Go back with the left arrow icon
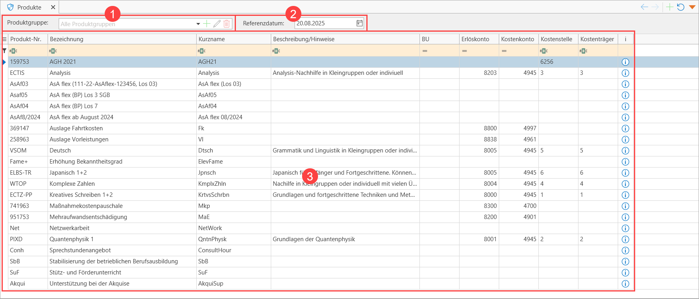 tap(645, 7)
